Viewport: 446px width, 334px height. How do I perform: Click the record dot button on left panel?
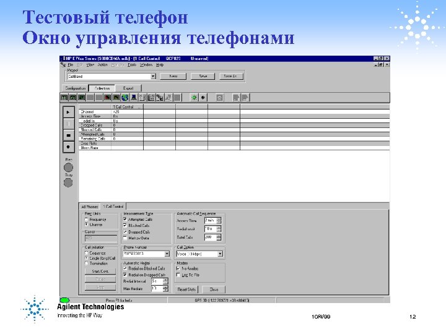(68, 147)
